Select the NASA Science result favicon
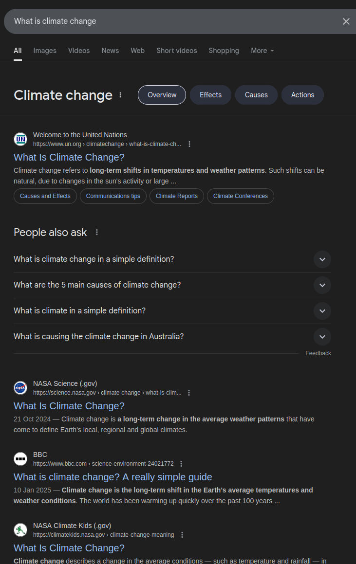Viewport: 356px width, 564px height. coord(20,387)
